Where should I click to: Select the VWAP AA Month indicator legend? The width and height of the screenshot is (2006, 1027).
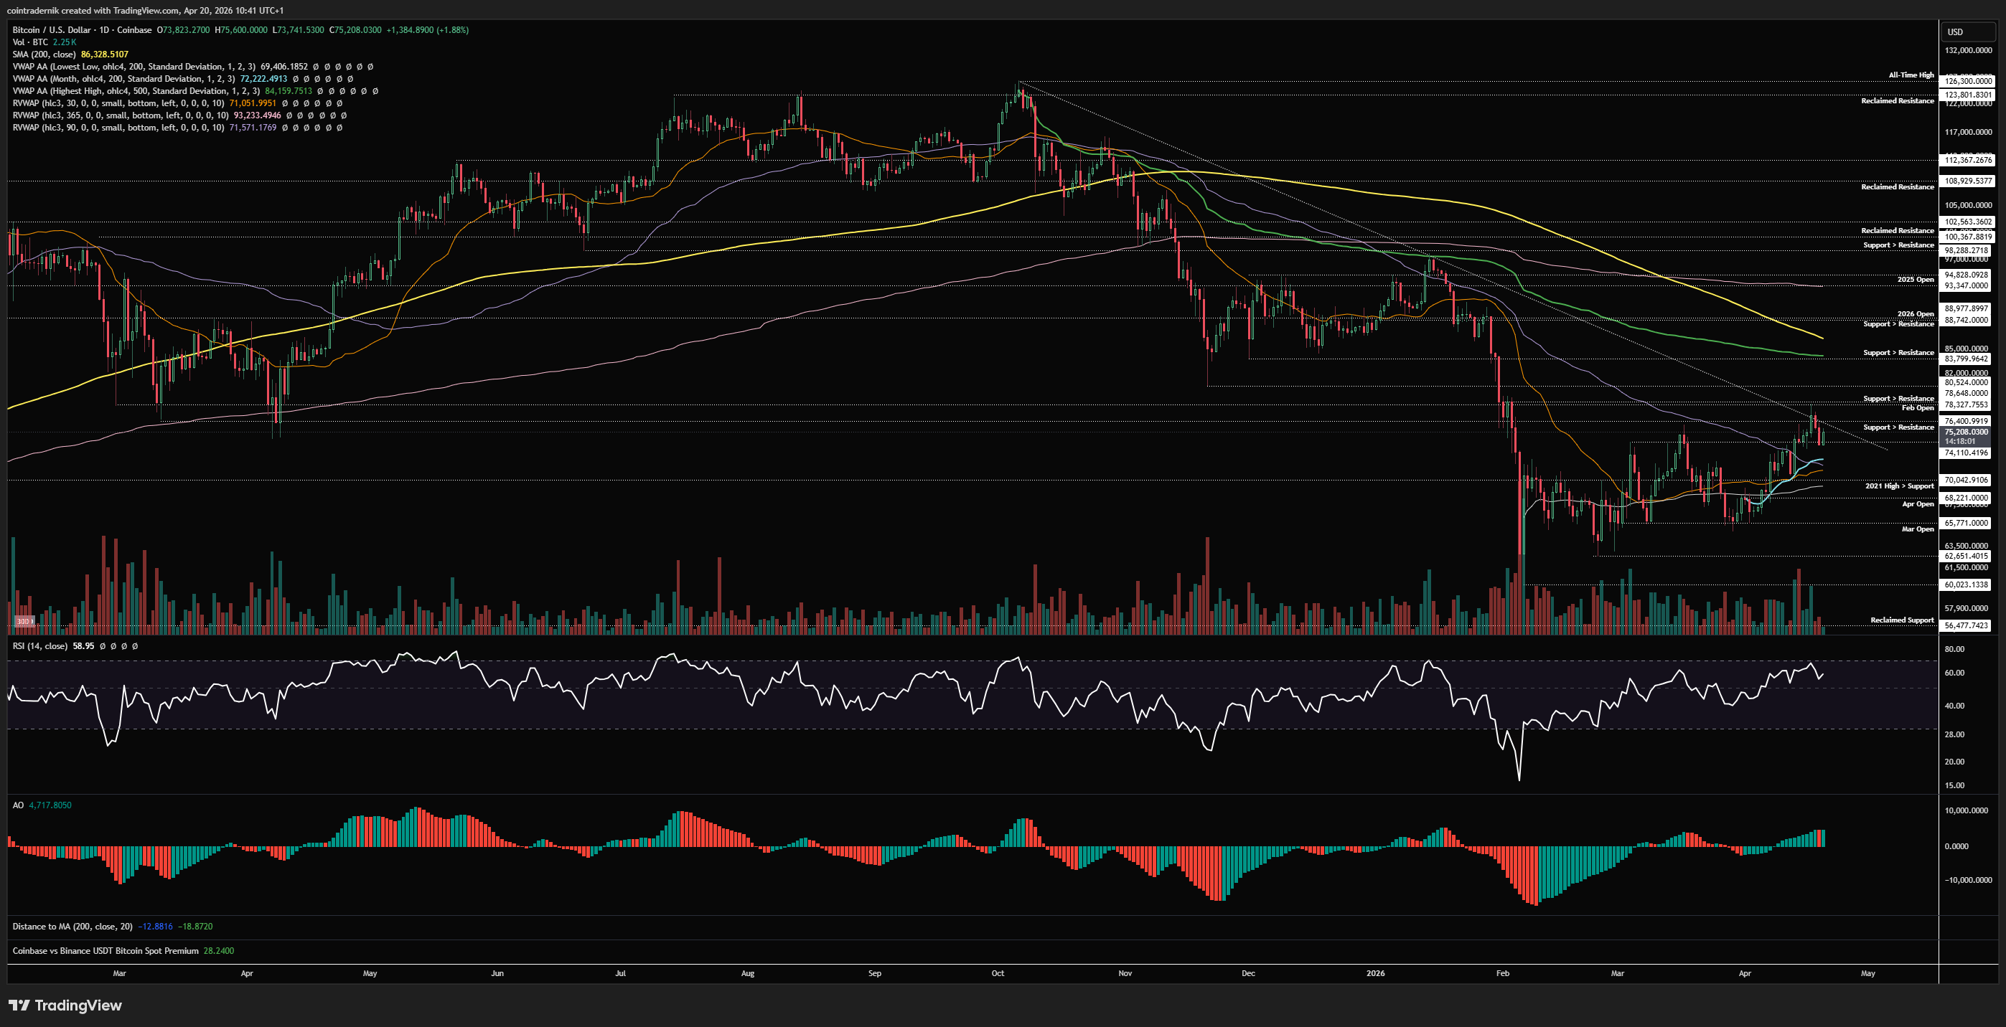tap(124, 79)
